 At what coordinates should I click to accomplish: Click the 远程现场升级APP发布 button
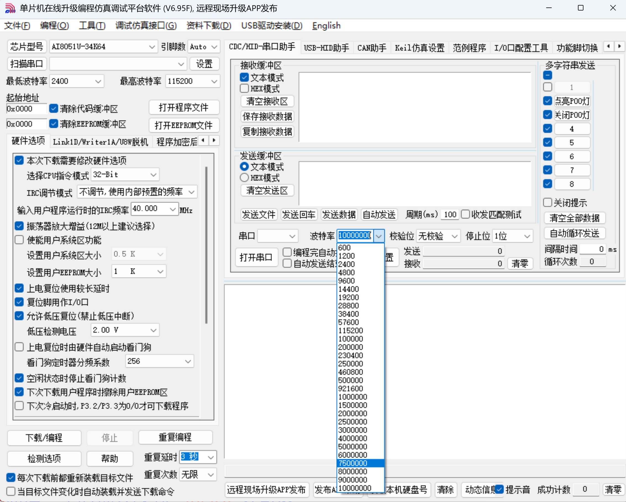(x=267, y=490)
